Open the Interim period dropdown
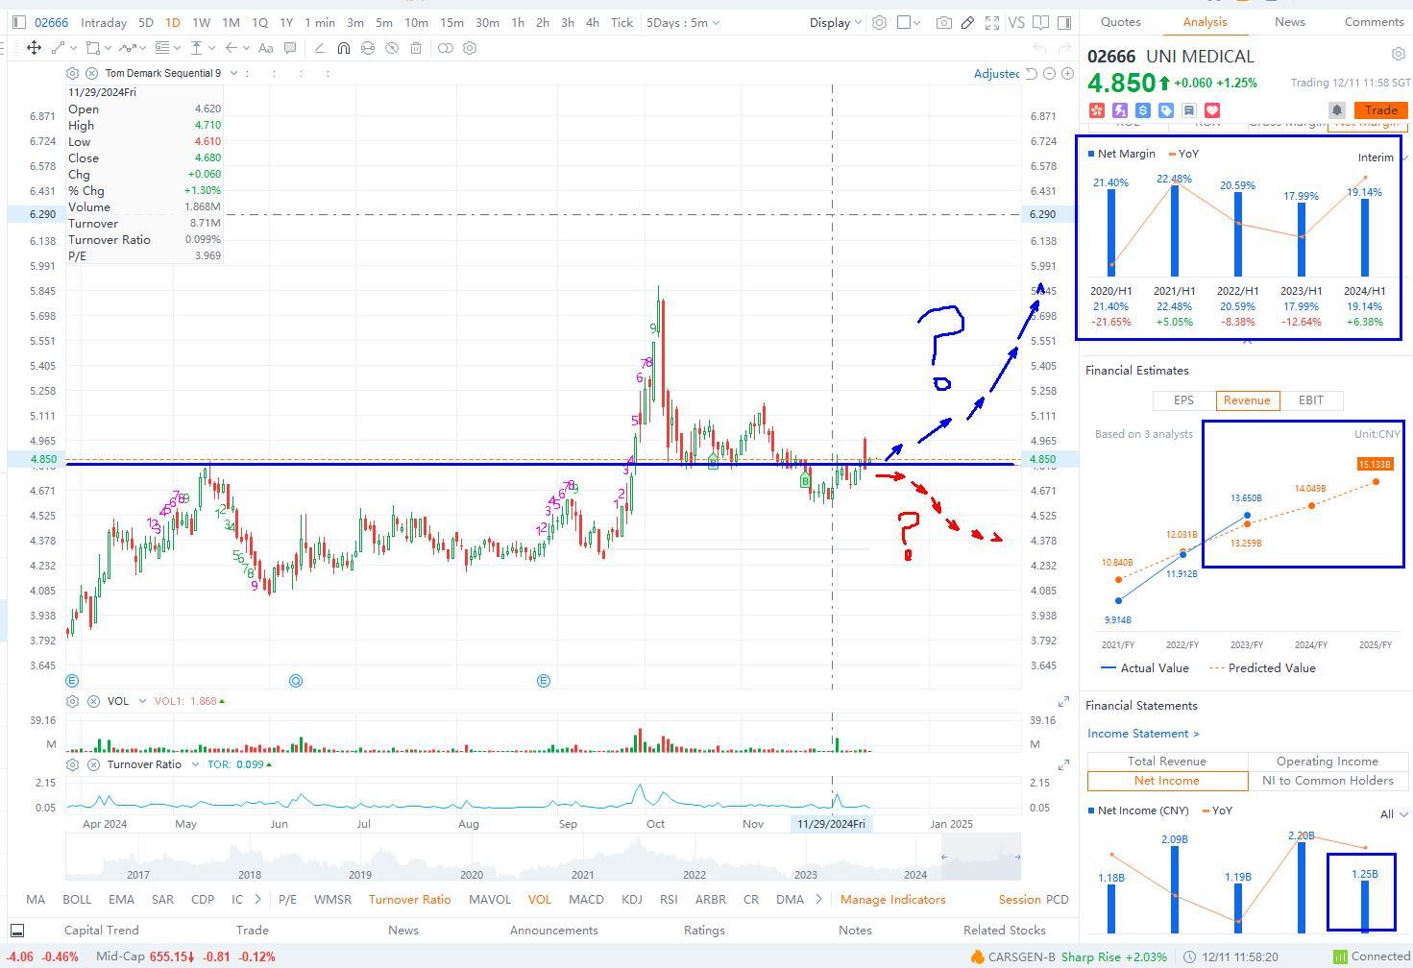 [x=1381, y=157]
